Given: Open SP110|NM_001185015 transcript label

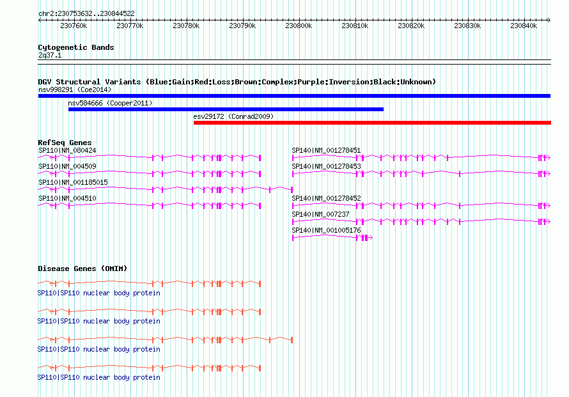Looking at the screenshot, I should 73,182.
